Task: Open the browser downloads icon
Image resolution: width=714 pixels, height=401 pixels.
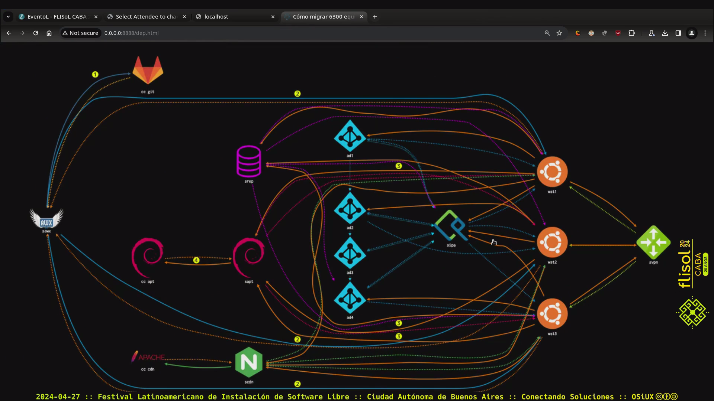Action: click(665, 33)
